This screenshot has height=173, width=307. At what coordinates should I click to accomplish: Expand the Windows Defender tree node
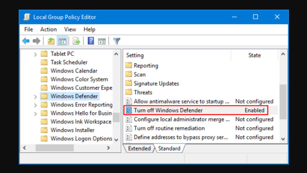pyautogui.click(x=35, y=97)
